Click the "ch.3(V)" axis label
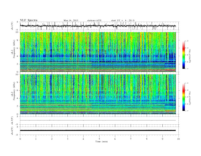201x156 pixels. (12, 121)
